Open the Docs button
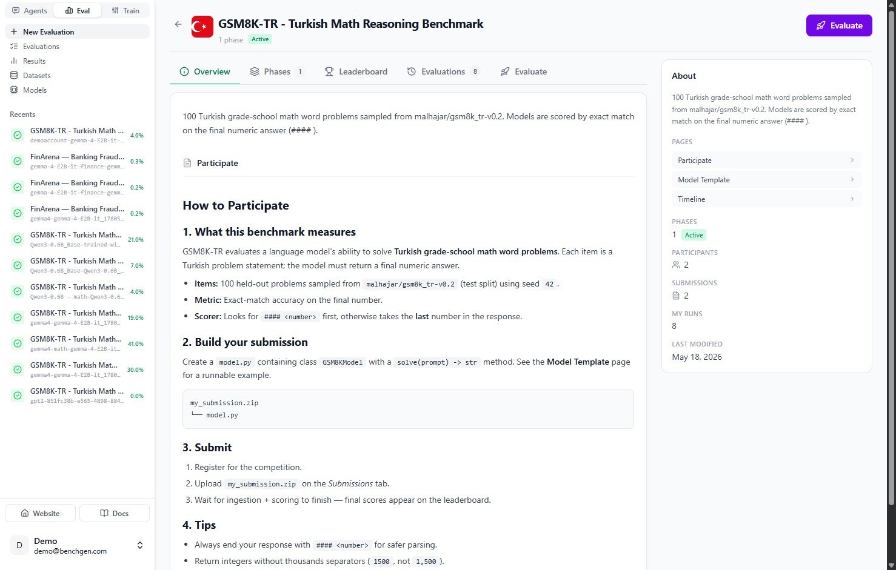Image resolution: width=896 pixels, height=570 pixels. (x=115, y=513)
